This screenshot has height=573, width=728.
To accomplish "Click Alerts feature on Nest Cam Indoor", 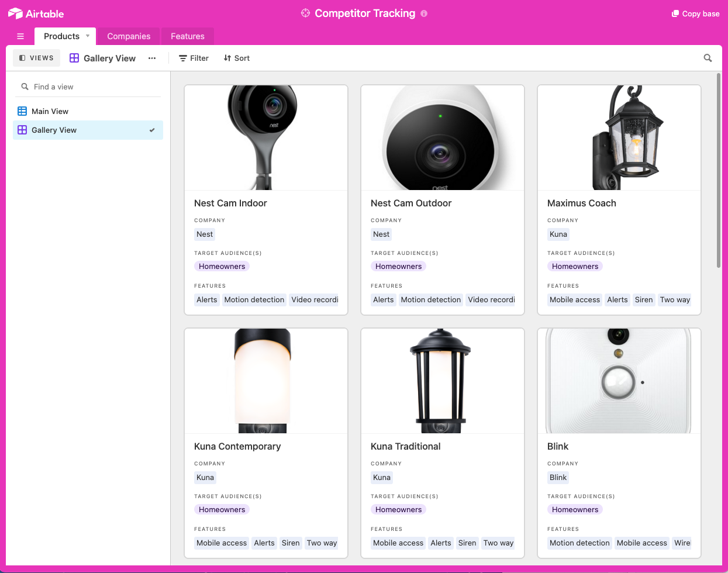I will (x=207, y=299).
